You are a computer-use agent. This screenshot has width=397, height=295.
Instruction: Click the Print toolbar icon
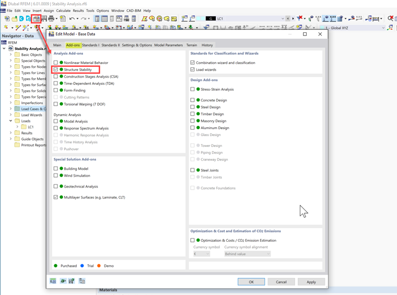click(x=51, y=18)
